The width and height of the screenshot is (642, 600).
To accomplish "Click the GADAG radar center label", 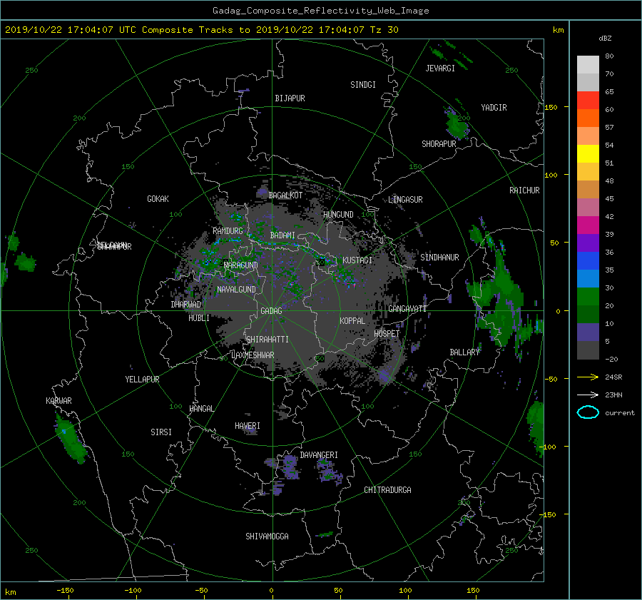I will pyautogui.click(x=271, y=311).
